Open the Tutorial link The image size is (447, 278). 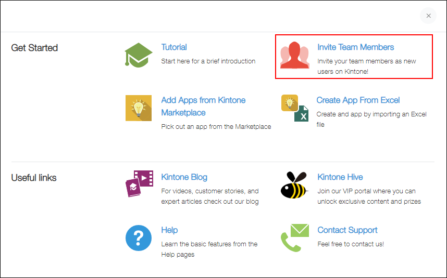[174, 47]
